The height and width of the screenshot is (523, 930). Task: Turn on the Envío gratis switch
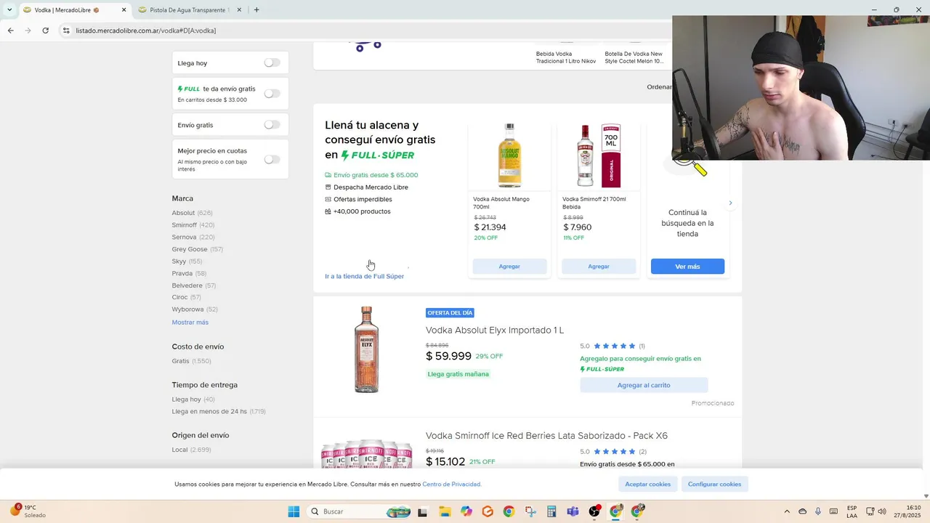pyautogui.click(x=272, y=125)
